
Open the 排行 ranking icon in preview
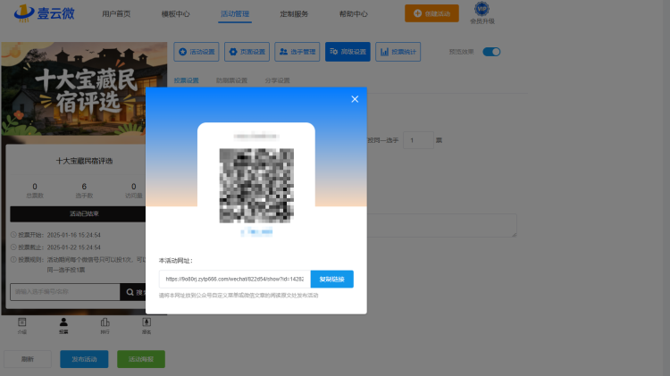[x=105, y=326]
